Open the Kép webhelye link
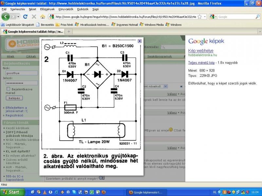 tap(201, 51)
